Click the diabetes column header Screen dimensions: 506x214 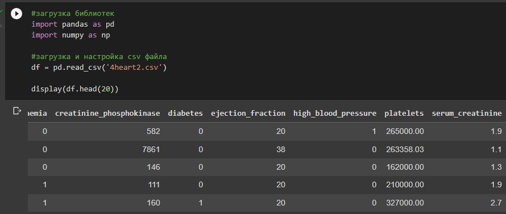185,114
